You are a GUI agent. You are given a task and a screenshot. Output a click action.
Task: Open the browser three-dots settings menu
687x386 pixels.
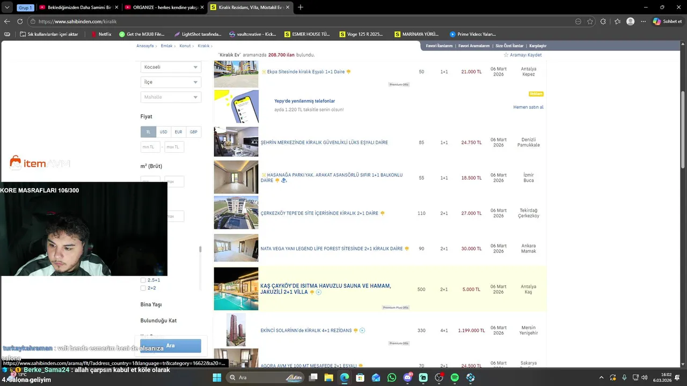(644, 21)
